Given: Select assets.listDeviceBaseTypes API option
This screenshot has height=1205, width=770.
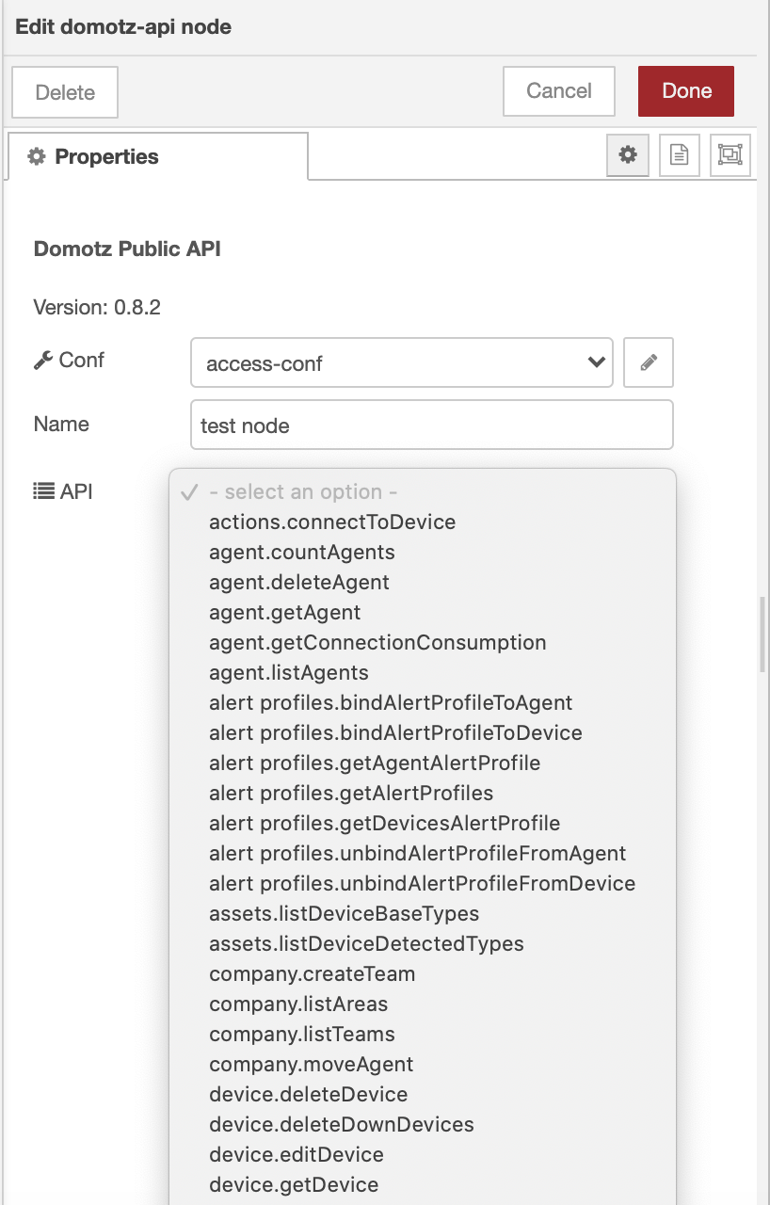Looking at the screenshot, I should [343, 913].
